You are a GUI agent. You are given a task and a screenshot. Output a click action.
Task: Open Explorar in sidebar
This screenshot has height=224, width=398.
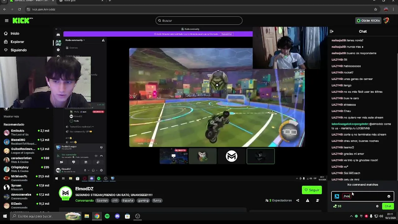pyautogui.click(x=17, y=42)
